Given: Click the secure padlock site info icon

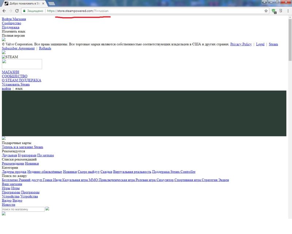Looking at the screenshot, I should [x=24, y=11].
